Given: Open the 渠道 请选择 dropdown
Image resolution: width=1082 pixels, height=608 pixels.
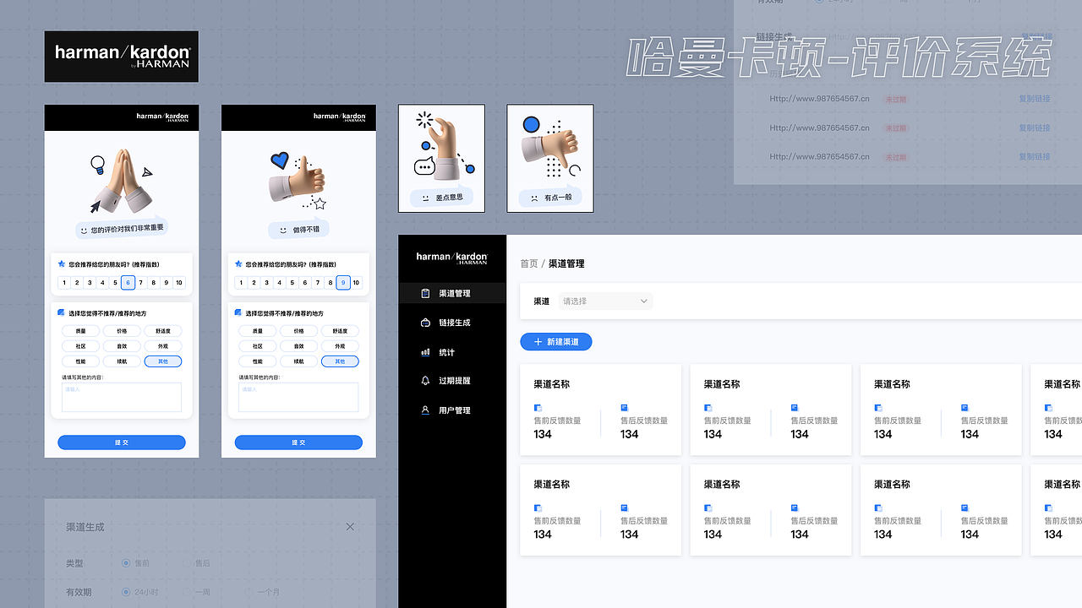Looking at the screenshot, I should (x=605, y=301).
